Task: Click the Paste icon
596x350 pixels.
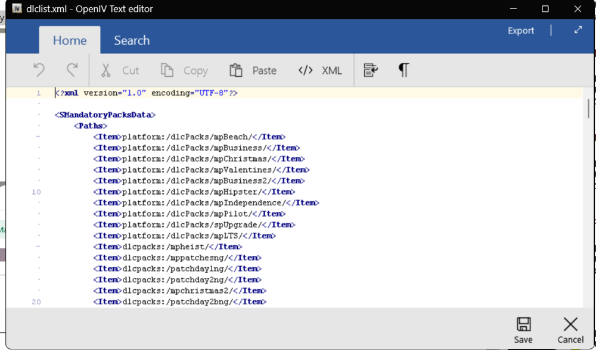Action: pyautogui.click(x=235, y=70)
